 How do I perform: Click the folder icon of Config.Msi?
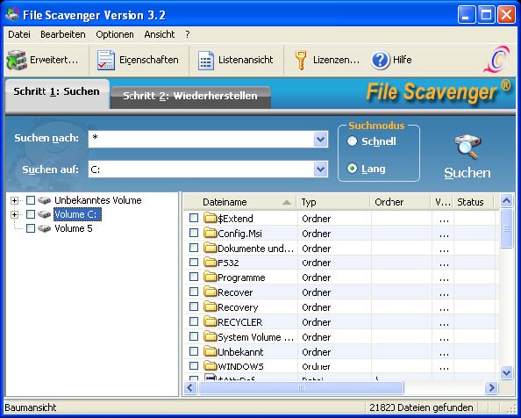point(210,233)
